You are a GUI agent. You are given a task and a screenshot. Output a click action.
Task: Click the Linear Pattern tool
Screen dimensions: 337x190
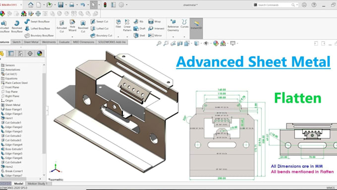pyautogui.click(x=127, y=25)
